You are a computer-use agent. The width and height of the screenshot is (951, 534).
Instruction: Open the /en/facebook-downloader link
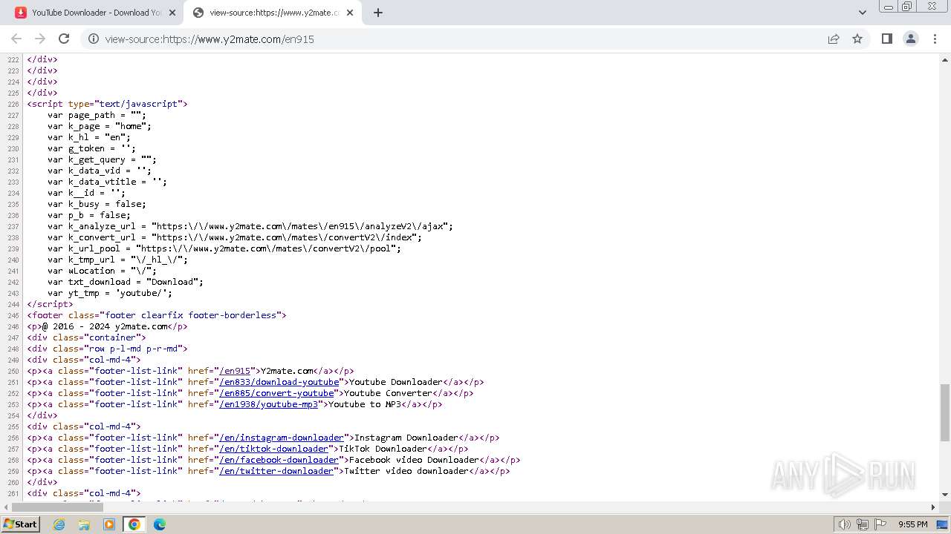(x=279, y=460)
